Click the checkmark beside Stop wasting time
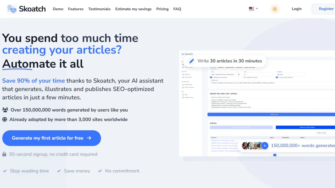 coord(5,171)
